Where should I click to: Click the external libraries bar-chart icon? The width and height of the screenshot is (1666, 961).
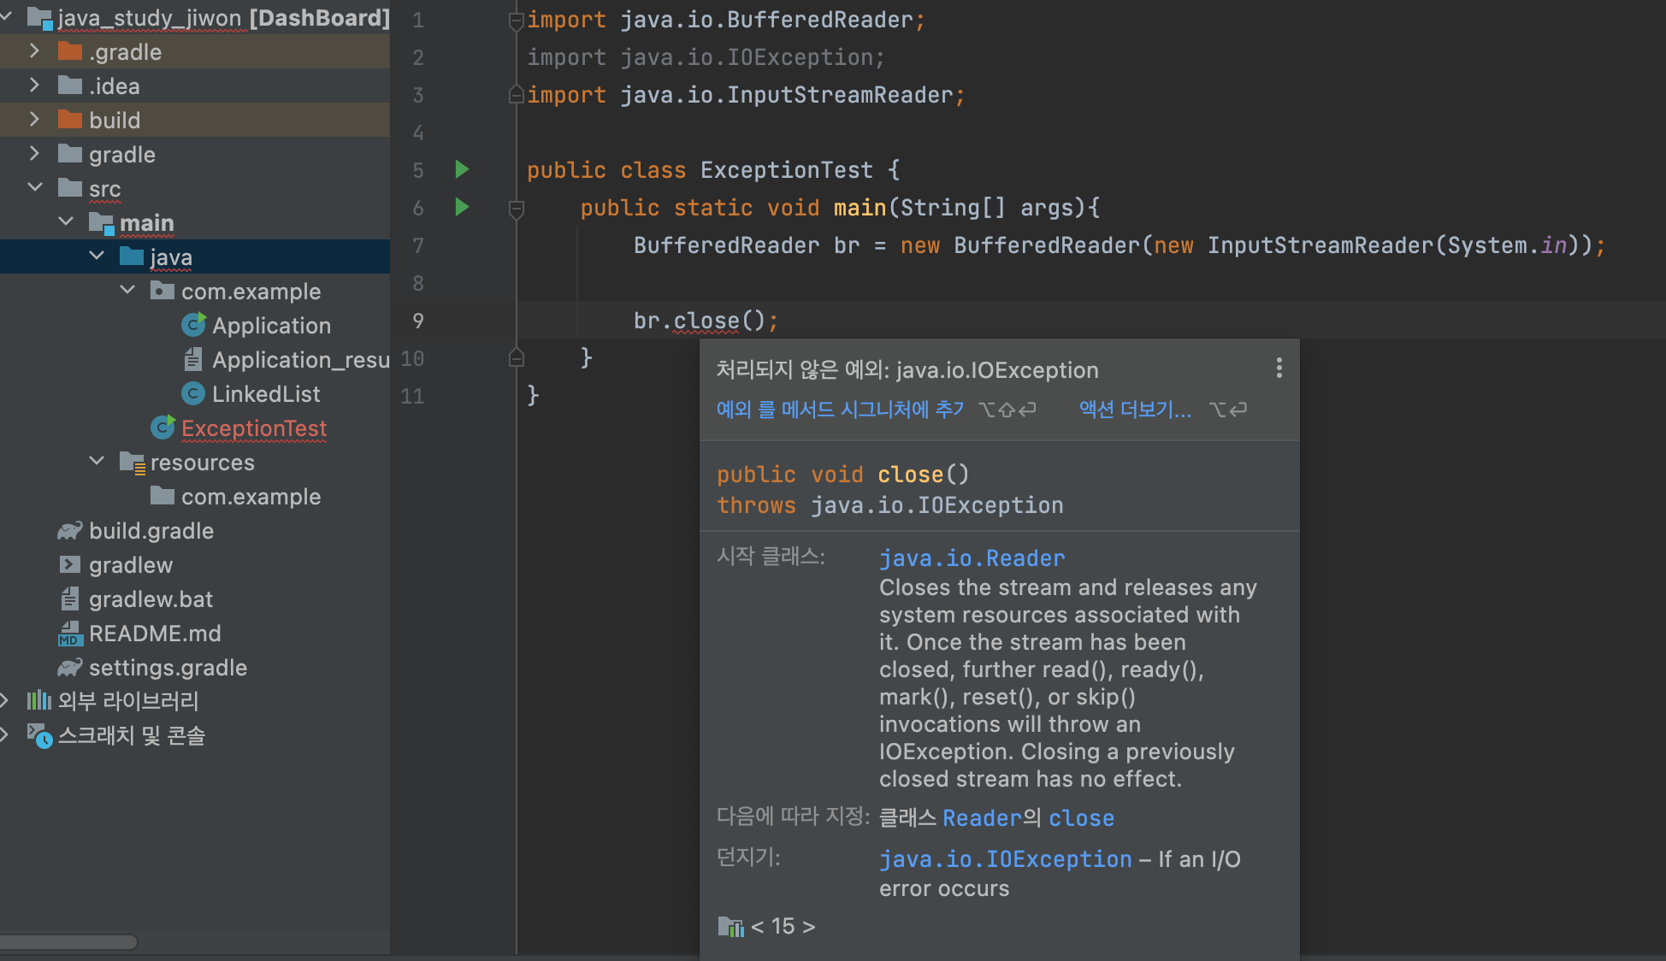pyautogui.click(x=39, y=701)
